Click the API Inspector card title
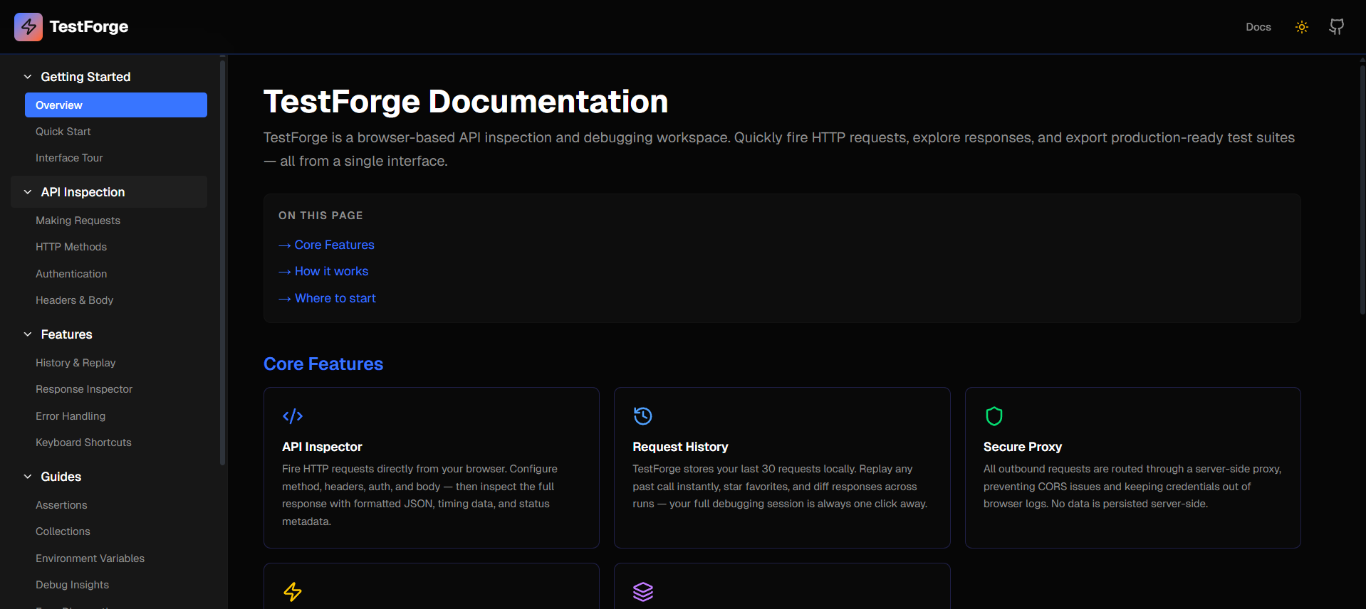This screenshot has height=609, width=1366. pos(322,447)
